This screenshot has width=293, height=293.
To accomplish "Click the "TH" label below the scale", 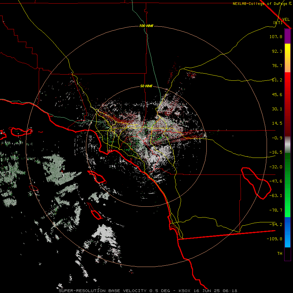I will pos(280,254).
